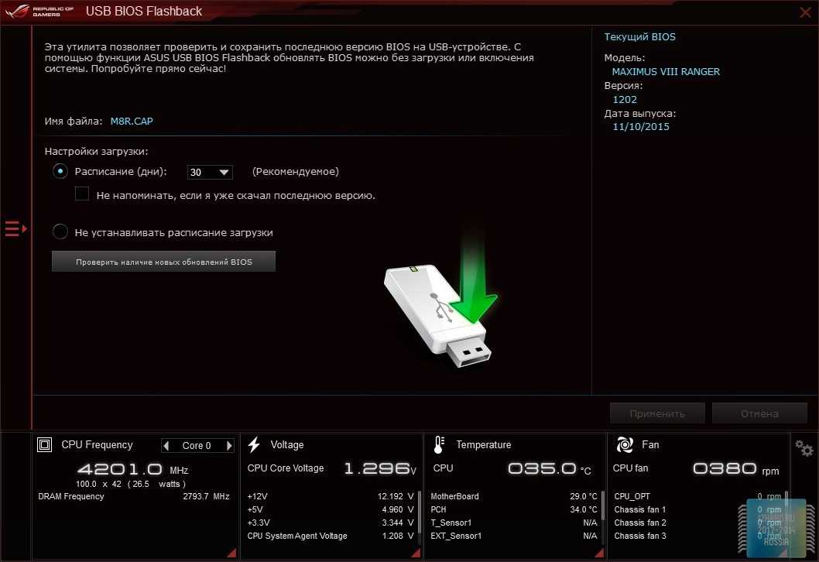Click the 'Отмена' button
819x562 pixels.
coord(759,413)
